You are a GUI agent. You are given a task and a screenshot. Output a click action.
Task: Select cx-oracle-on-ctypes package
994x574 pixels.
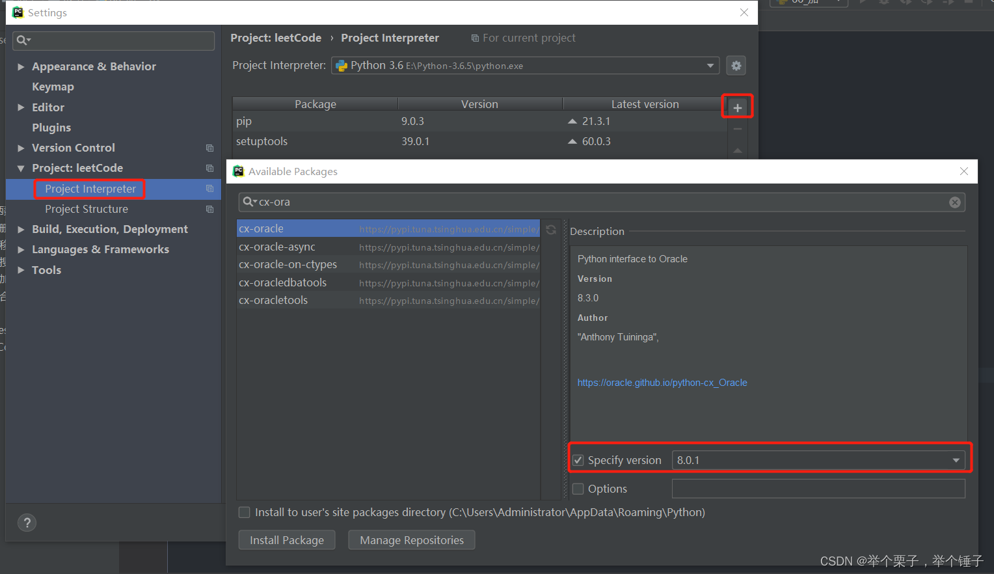(388, 264)
